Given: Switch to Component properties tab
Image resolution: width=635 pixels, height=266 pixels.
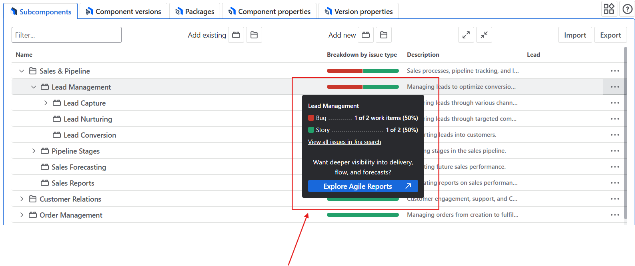Looking at the screenshot, I should click(x=269, y=11).
